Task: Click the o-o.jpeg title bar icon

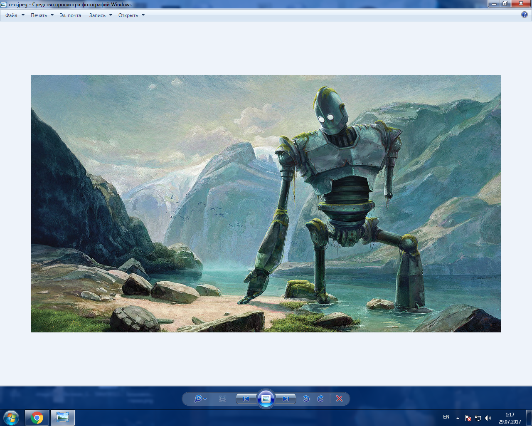Action: tap(4, 5)
